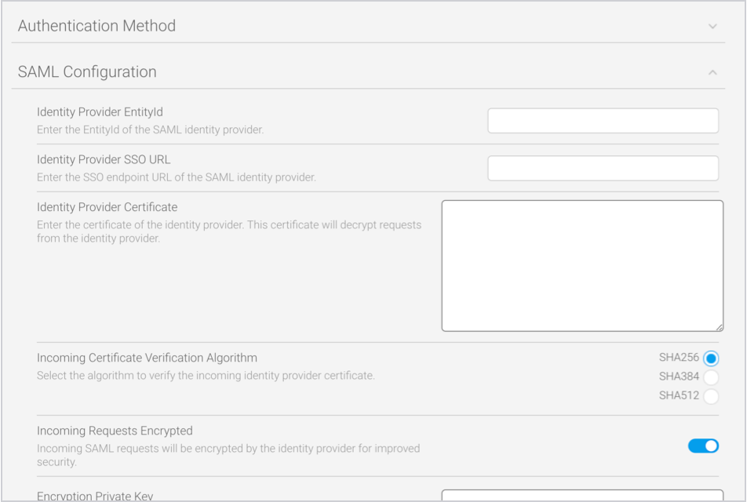Disable the Incoming Requests Encrypted toggle

click(x=703, y=446)
